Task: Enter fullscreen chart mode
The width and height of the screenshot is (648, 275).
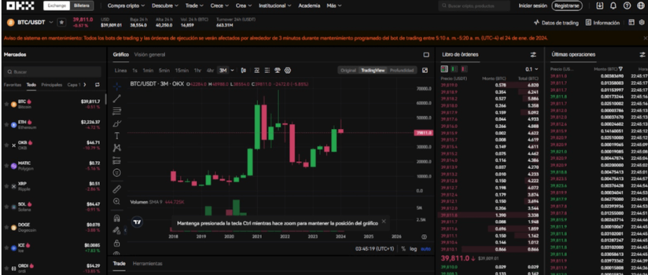Action: [x=425, y=70]
